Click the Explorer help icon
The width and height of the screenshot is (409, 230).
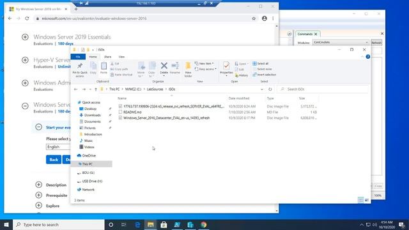(x=368, y=57)
